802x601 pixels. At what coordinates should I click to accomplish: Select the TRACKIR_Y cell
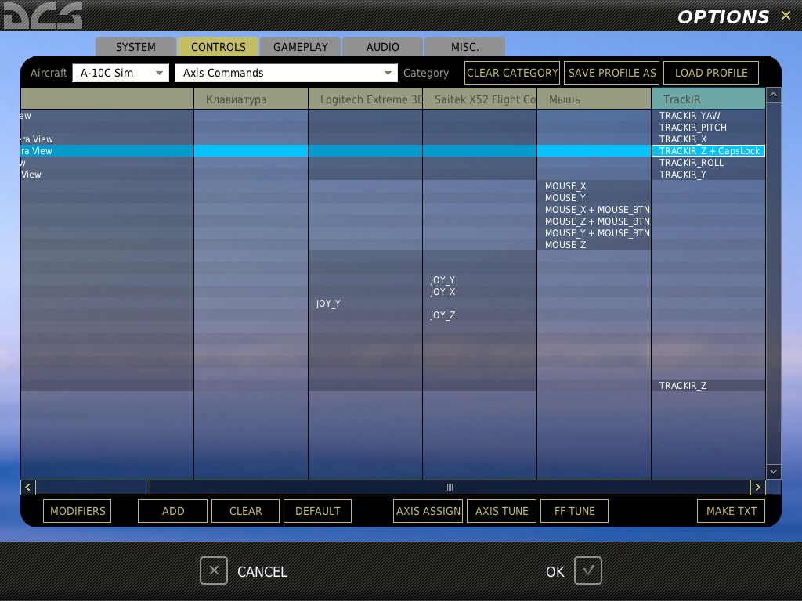[x=708, y=175]
